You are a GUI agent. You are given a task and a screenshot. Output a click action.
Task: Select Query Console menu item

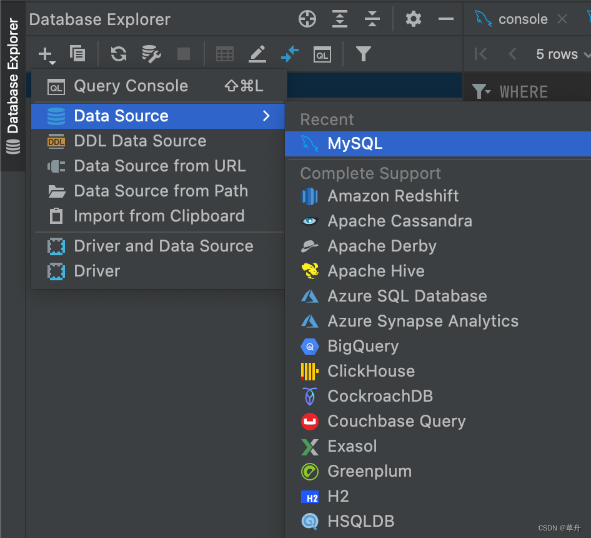(x=131, y=86)
